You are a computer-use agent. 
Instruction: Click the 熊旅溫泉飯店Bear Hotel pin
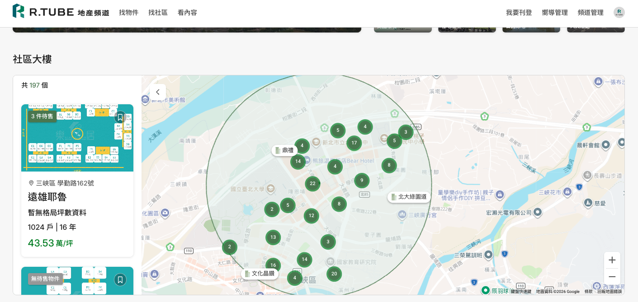(x=307, y=161)
